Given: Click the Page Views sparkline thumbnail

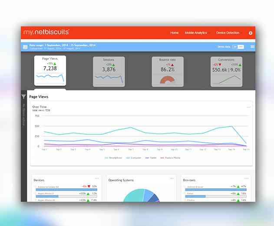Looking at the screenshot, I should coord(50,78).
